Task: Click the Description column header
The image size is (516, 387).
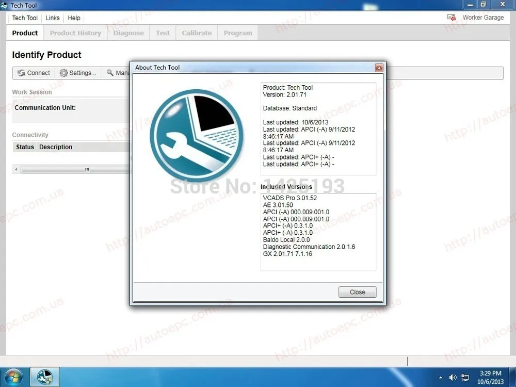Action: [56, 147]
